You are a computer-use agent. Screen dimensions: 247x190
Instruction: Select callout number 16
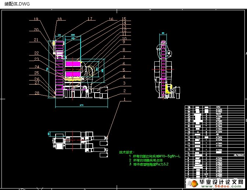111,19
